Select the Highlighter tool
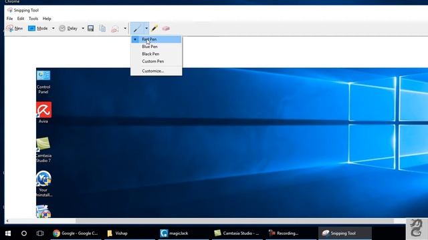 [x=154, y=28]
